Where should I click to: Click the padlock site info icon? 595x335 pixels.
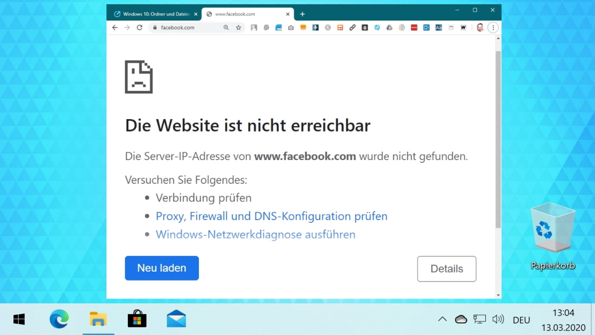coord(155,28)
